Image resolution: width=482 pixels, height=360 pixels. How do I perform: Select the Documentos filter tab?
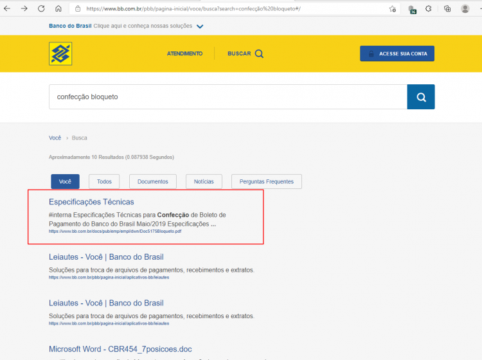[x=153, y=182]
